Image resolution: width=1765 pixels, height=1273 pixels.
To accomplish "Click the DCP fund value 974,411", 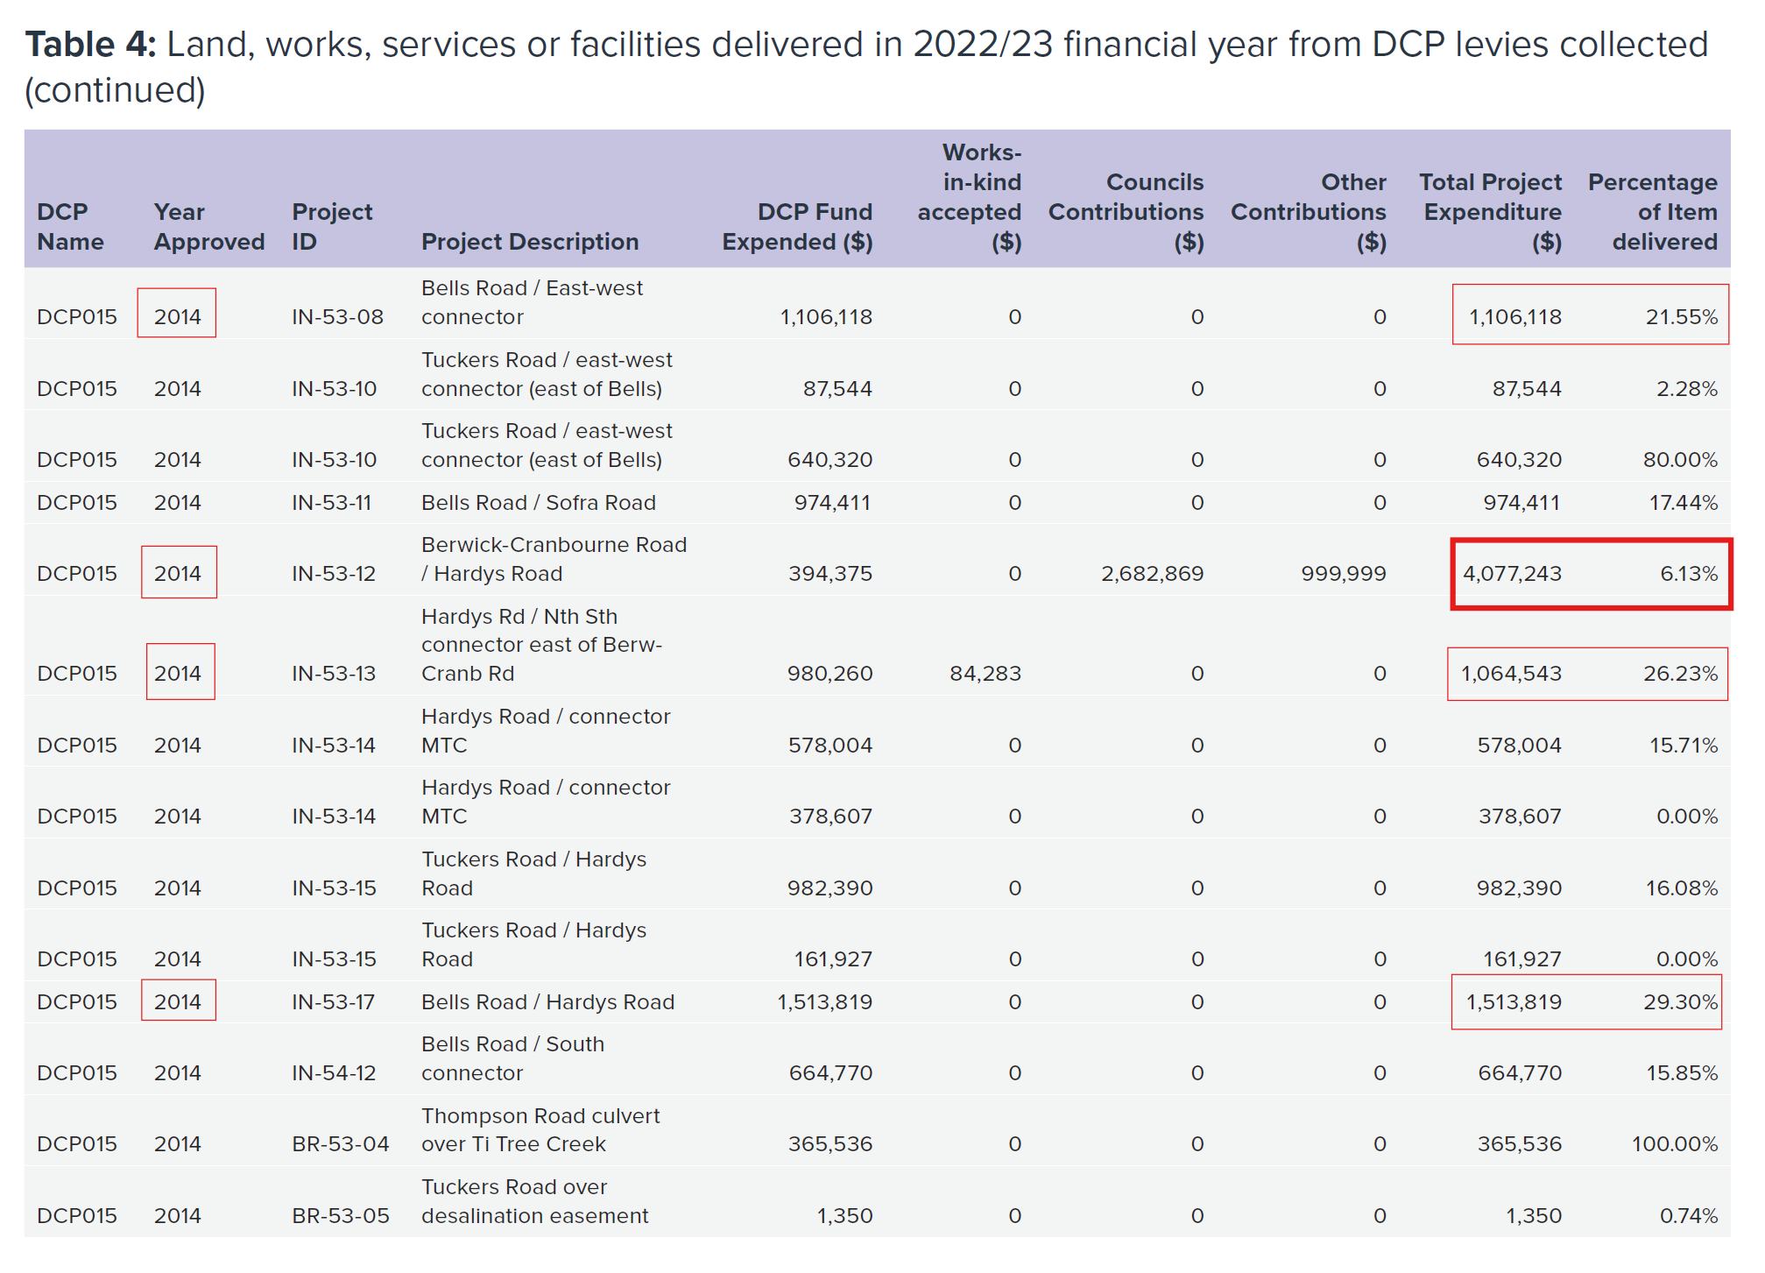I will tap(832, 503).
